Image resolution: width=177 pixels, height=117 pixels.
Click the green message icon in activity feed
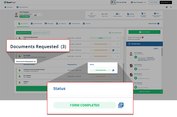[x=135, y=87]
